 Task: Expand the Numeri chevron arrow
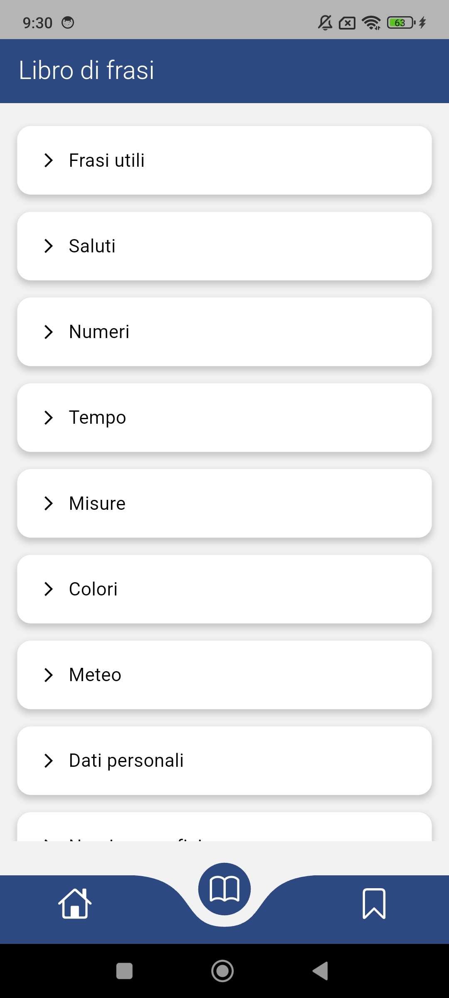pyautogui.click(x=49, y=332)
